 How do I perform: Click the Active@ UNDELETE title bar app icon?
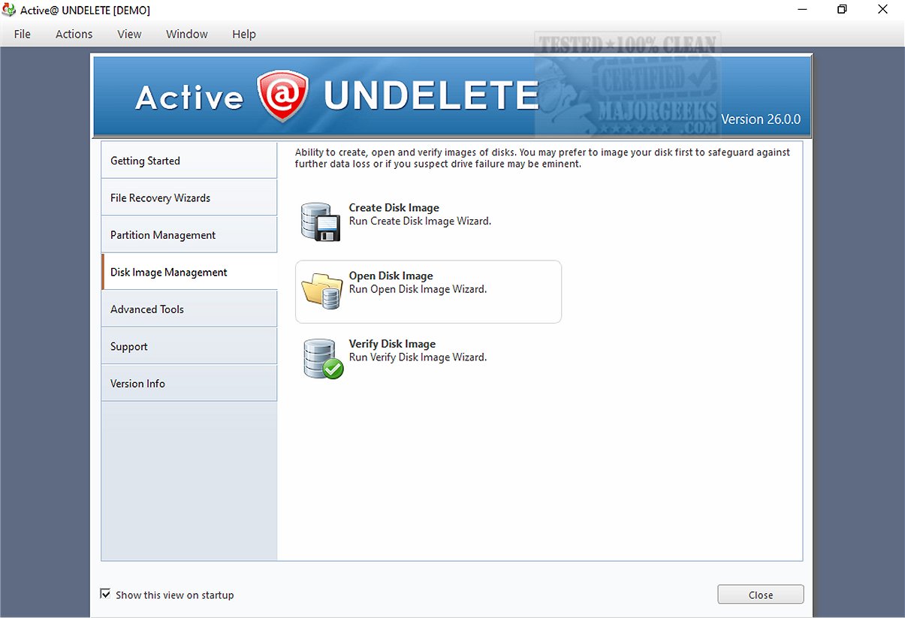coord(9,10)
